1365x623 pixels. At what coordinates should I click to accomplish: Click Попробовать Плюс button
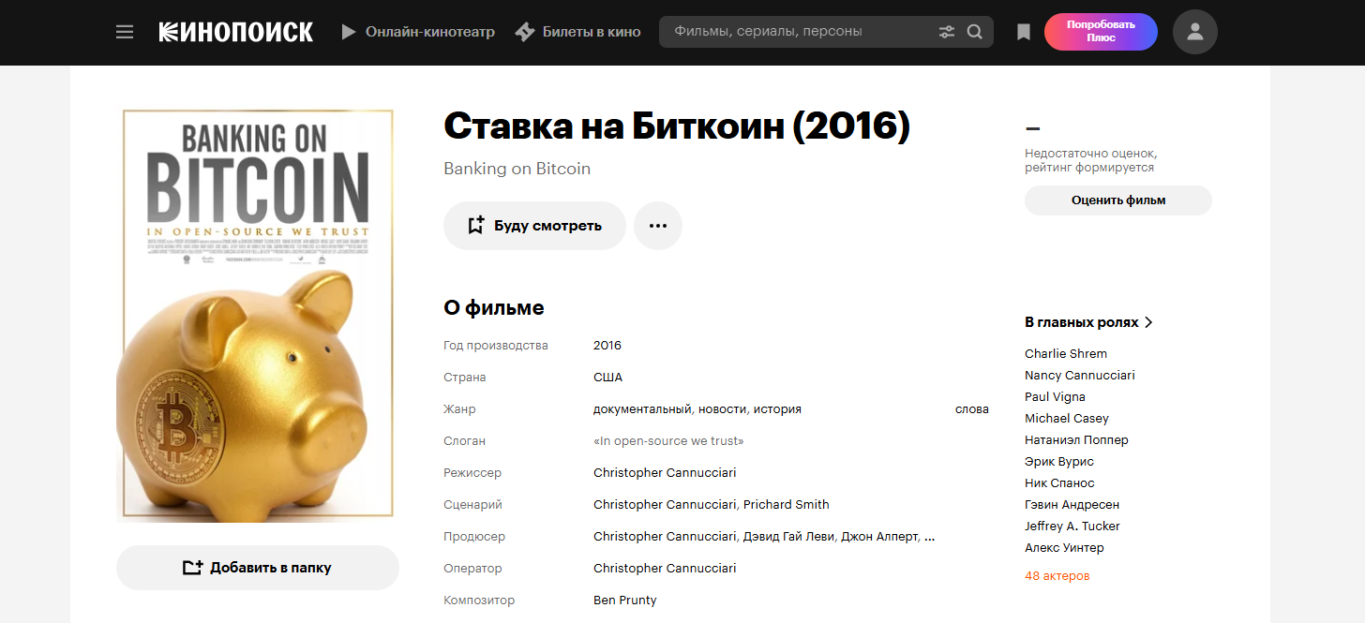point(1101,32)
